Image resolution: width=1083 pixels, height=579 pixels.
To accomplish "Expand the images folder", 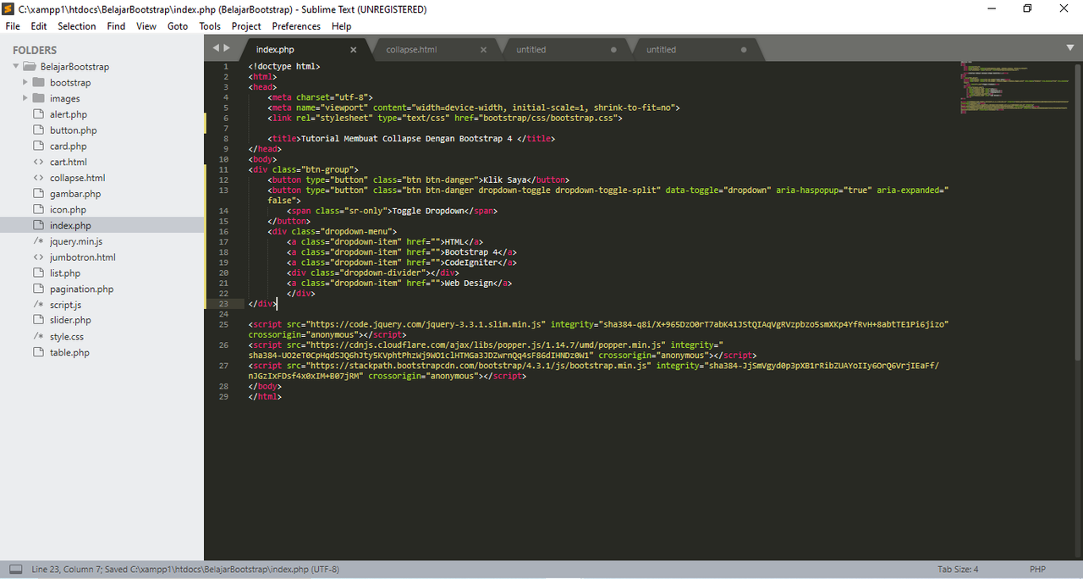I will point(26,98).
